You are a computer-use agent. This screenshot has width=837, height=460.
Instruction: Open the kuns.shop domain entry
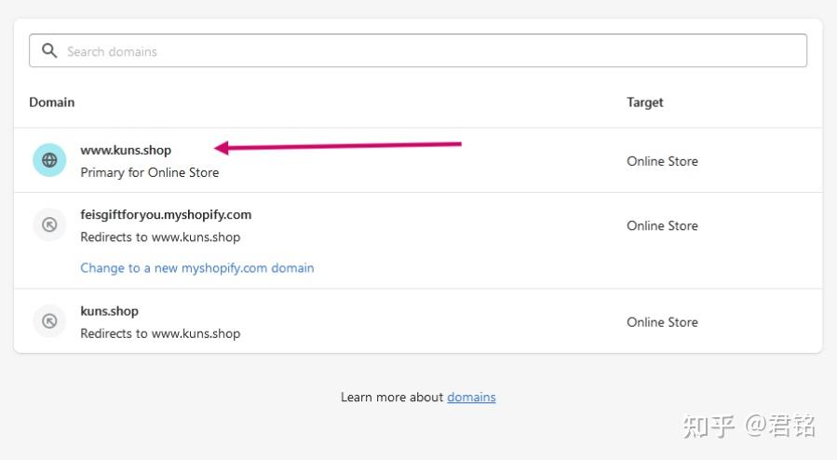pos(110,311)
